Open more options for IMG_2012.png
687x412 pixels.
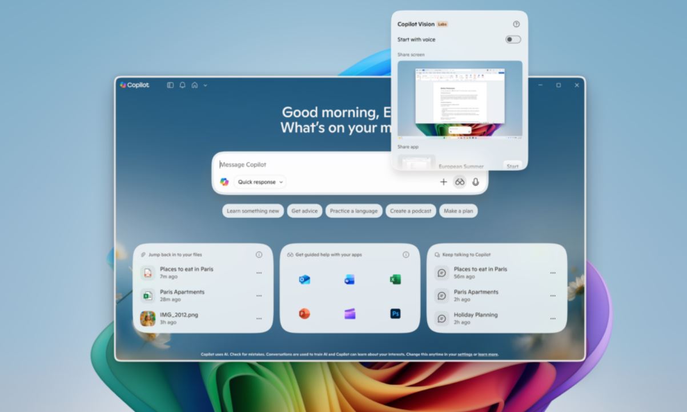pyautogui.click(x=259, y=319)
